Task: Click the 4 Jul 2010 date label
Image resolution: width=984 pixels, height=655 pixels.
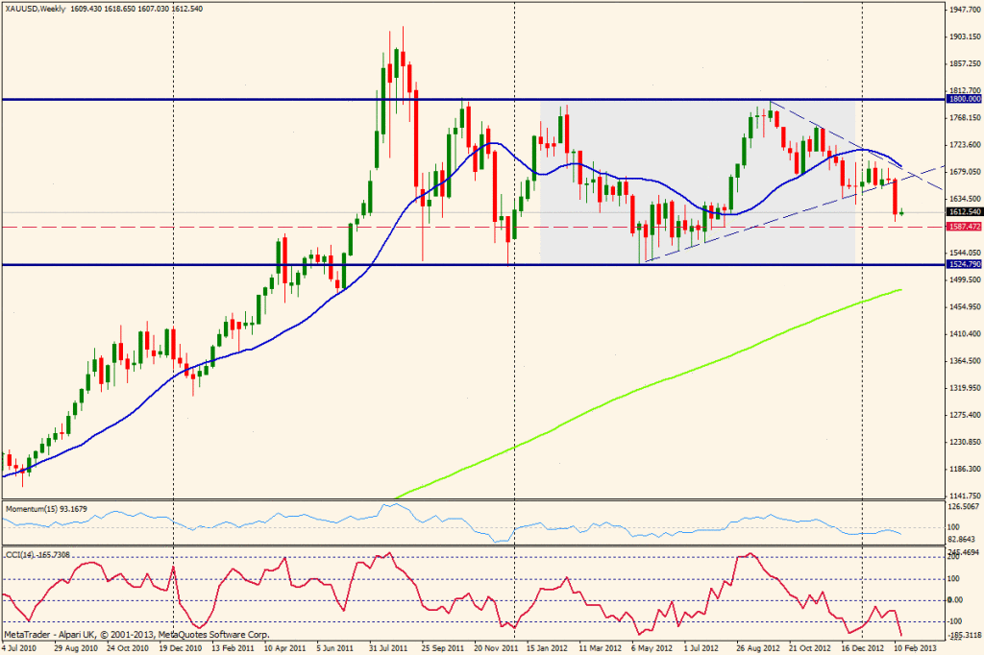Action: pyautogui.click(x=20, y=648)
